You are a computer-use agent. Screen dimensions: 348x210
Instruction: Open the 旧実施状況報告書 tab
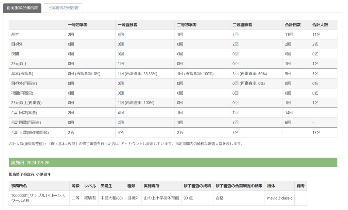coord(63,8)
